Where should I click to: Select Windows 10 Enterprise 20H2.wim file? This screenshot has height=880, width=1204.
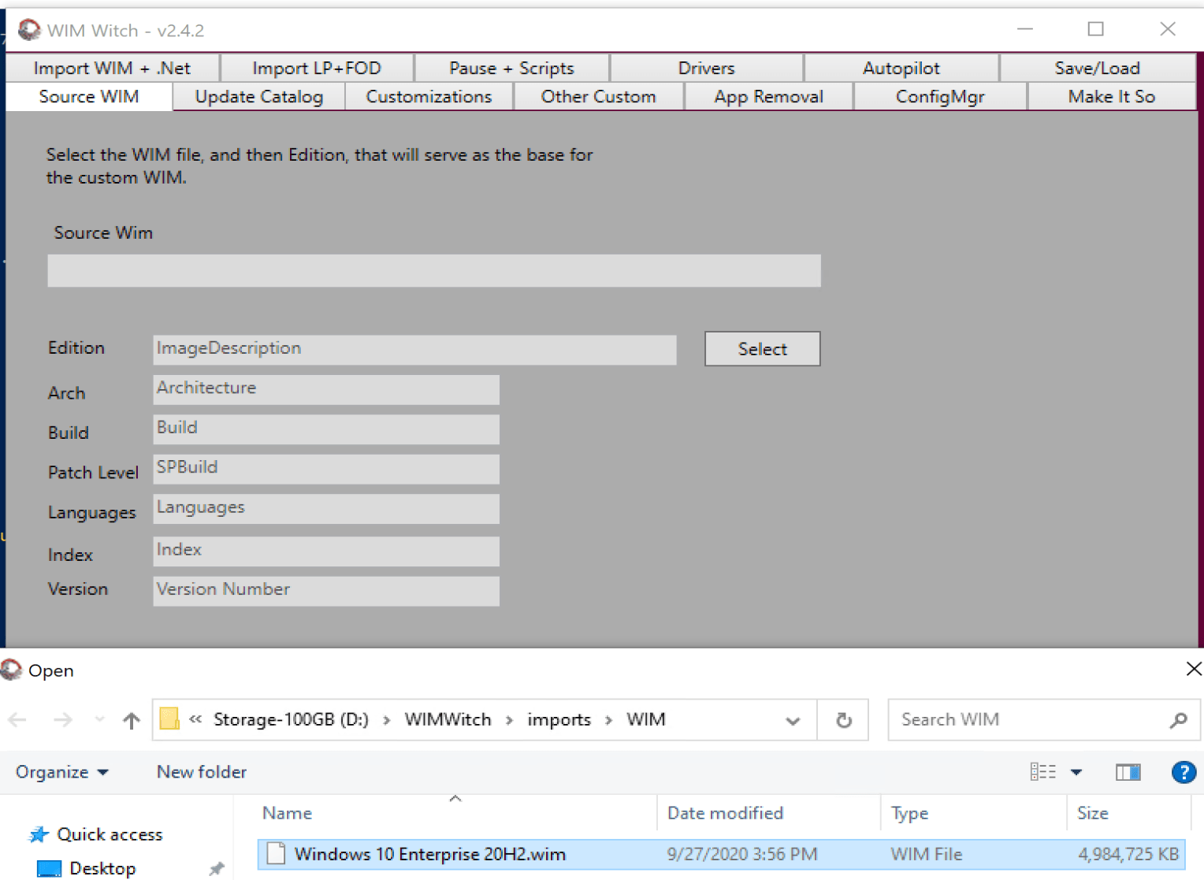(x=429, y=854)
